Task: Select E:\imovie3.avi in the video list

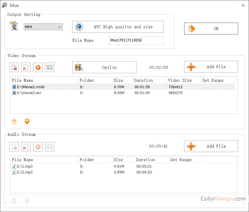Action: click(x=29, y=93)
